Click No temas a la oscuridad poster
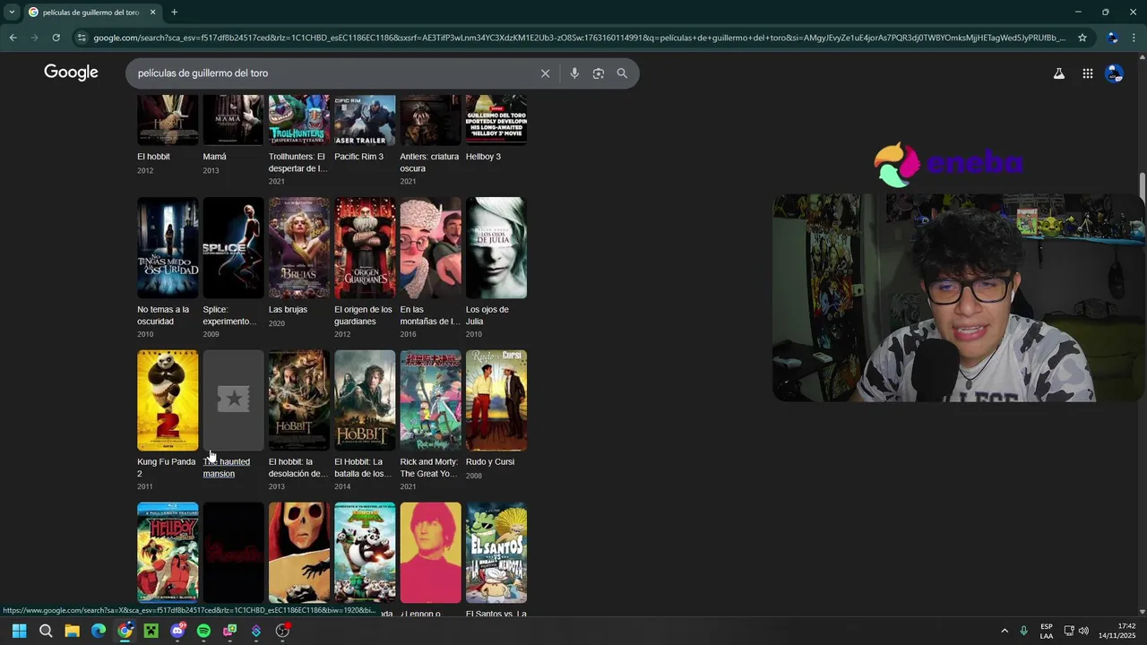The height and width of the screenshot is (645, 1147). (x=168, y=248)
